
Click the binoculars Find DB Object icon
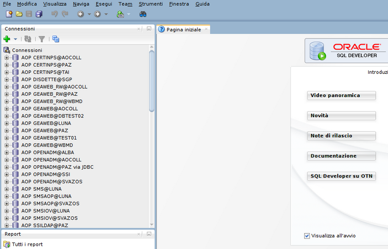pos(143,14)
